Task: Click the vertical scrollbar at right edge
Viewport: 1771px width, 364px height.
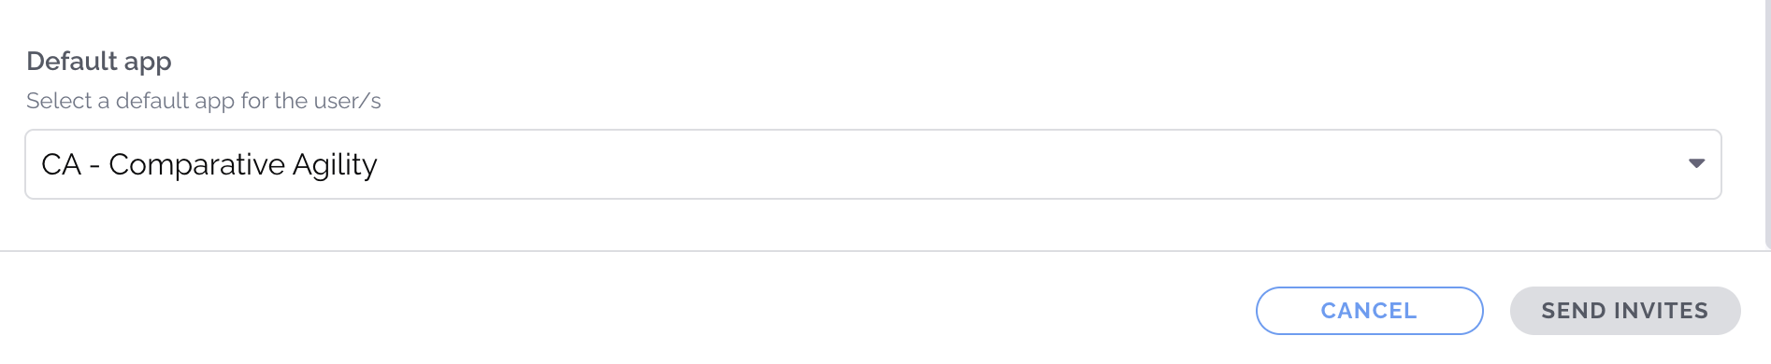Action: (x=1766, y=124)
